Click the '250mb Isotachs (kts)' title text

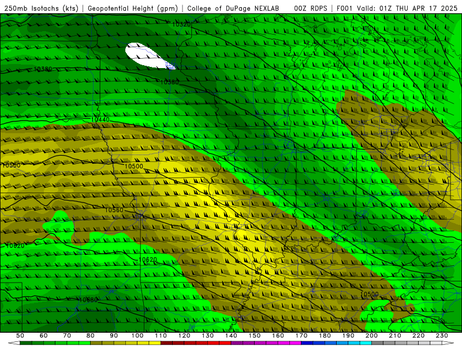click(42, 8)
